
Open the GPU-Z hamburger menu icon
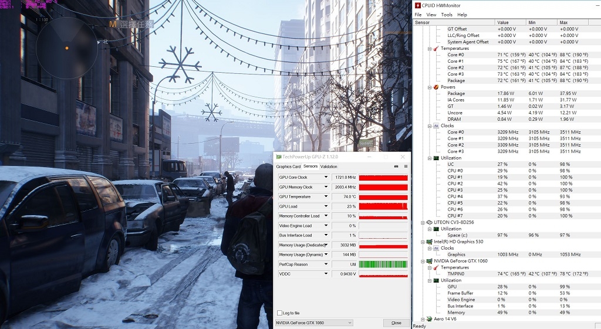click(406, 167)
